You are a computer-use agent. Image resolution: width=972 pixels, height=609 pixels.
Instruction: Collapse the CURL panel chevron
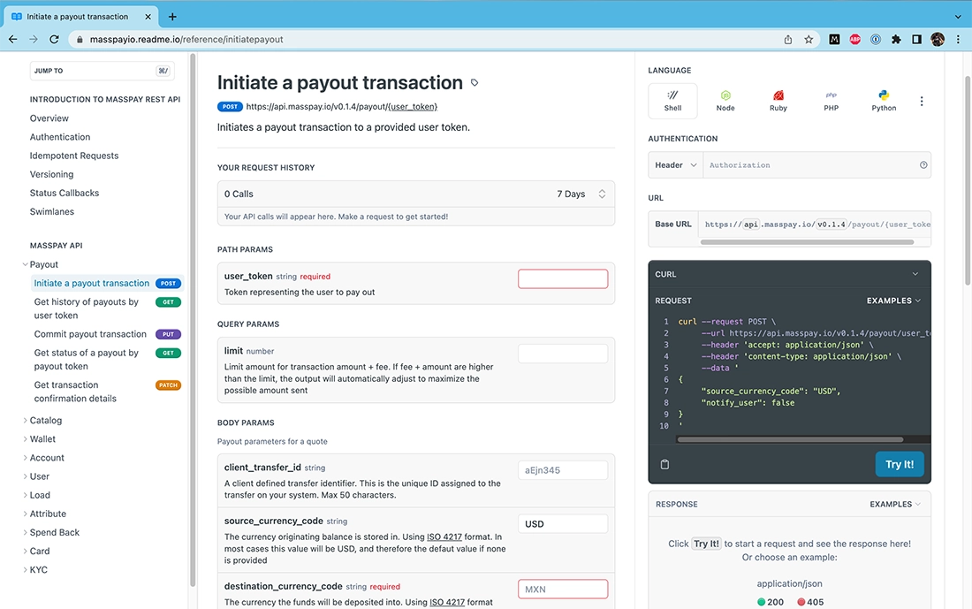(x=915, y=274)
